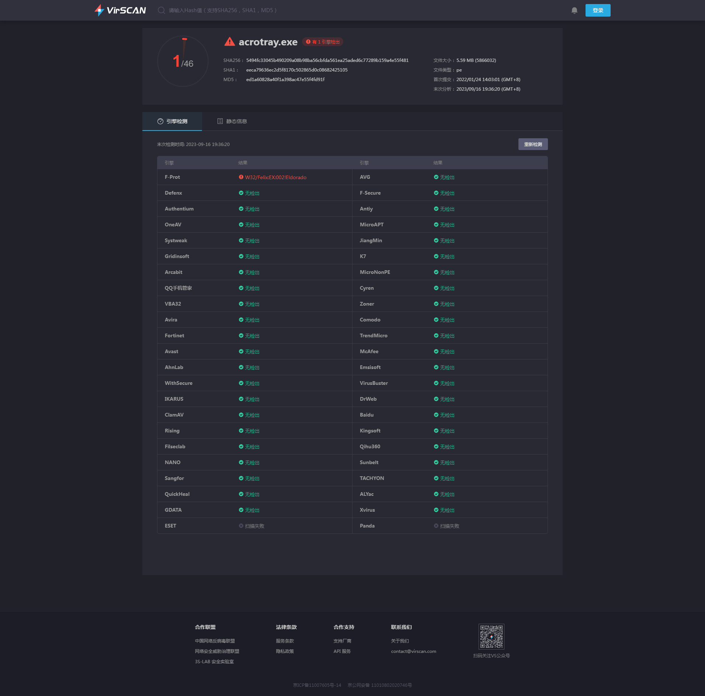
Task: Click the 重新检测 rescan button
Action: (x=533, y=144)
